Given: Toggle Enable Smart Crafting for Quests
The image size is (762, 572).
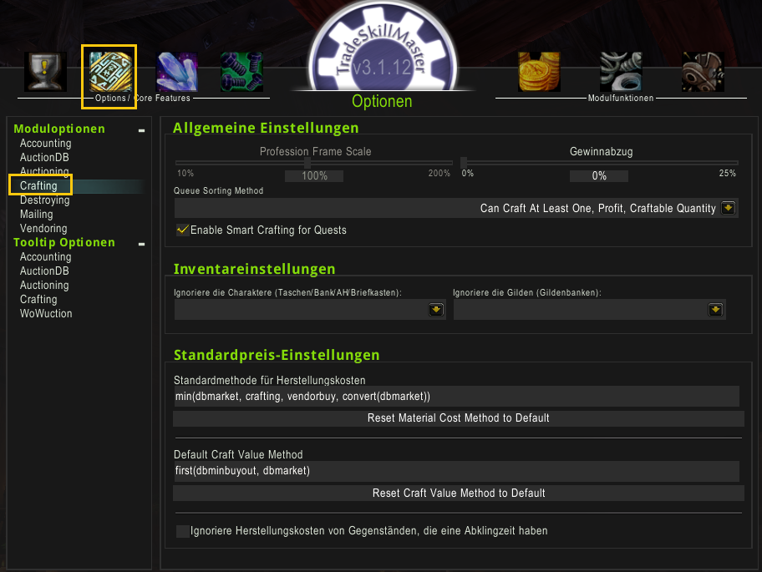Looking at the screenshot, I should coord(183,230).
